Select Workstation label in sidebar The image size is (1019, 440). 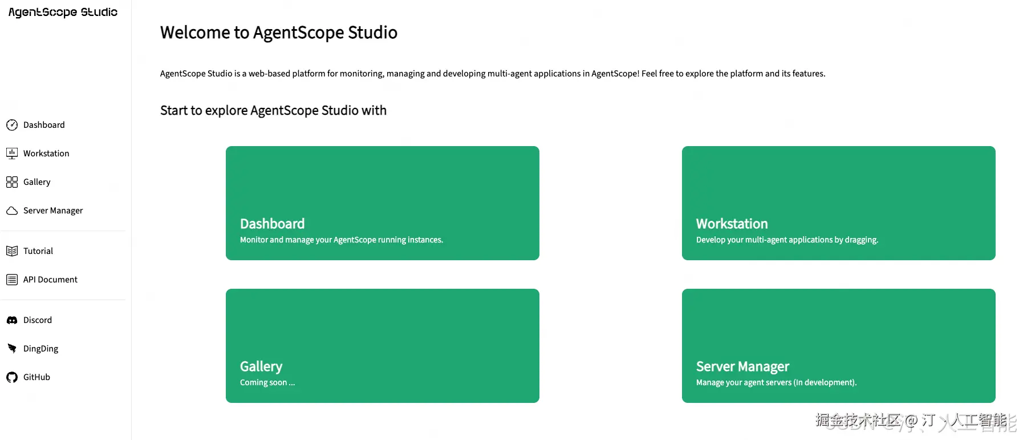[46, 154]
